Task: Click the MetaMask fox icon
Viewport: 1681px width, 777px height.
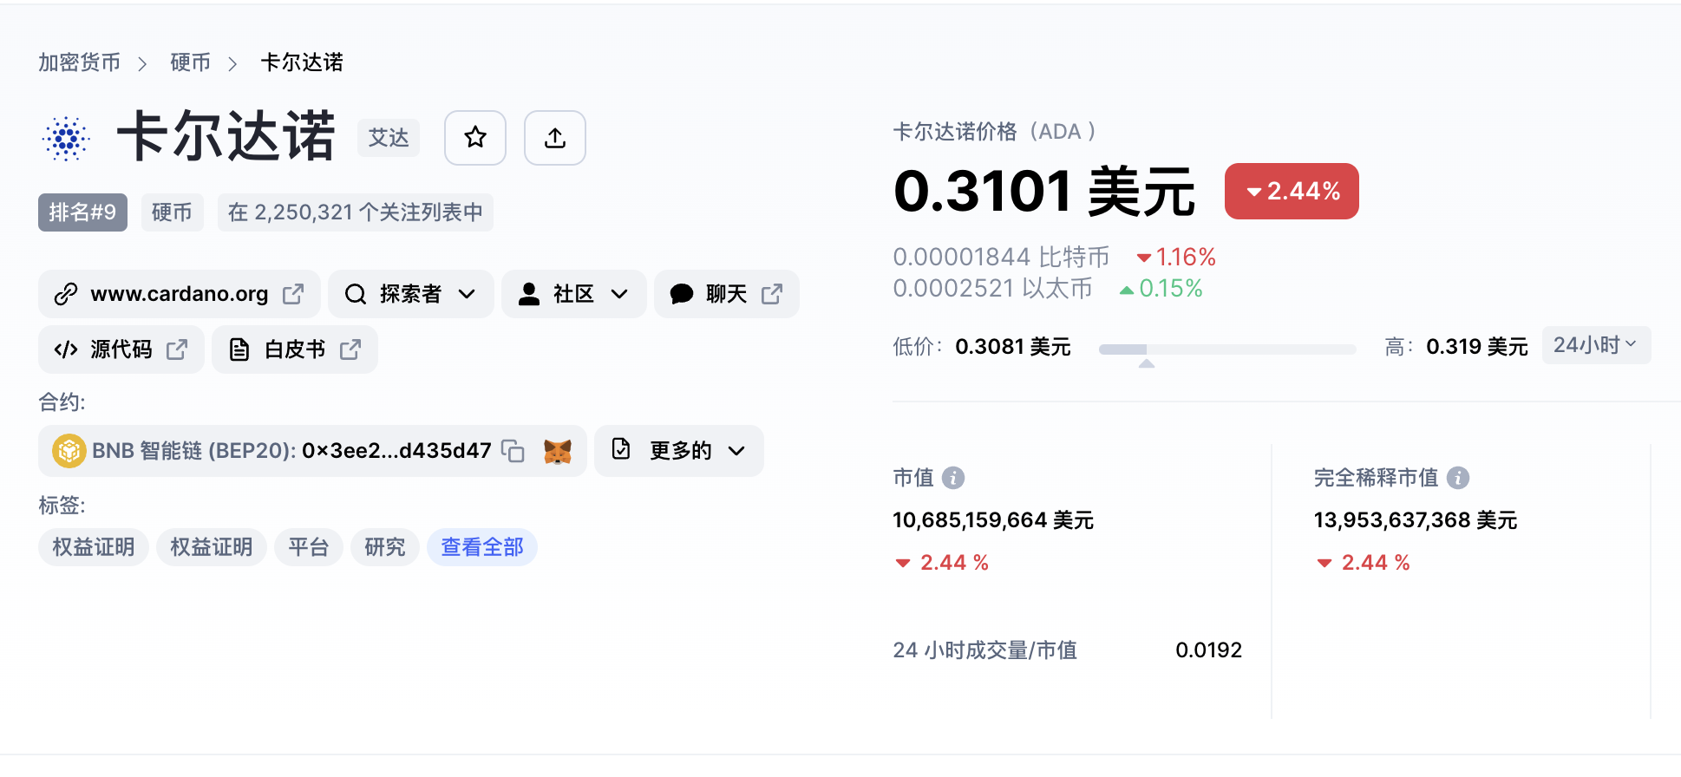Action: 557,451
